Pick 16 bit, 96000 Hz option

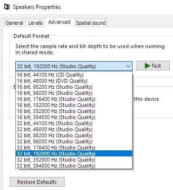[x=74, y=93]
